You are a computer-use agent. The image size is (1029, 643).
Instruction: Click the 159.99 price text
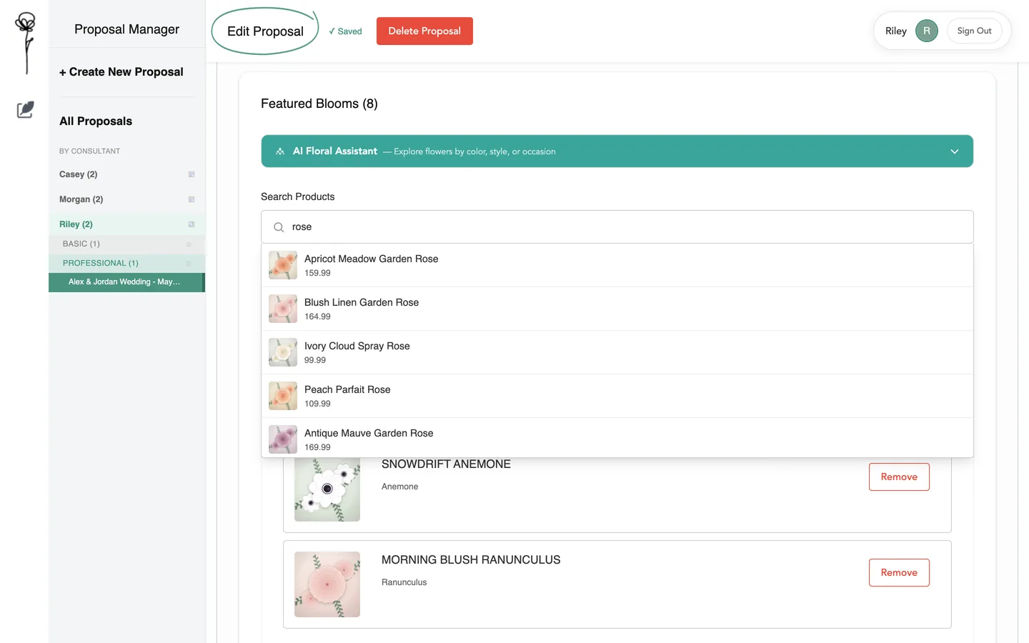tap(317, 273)
